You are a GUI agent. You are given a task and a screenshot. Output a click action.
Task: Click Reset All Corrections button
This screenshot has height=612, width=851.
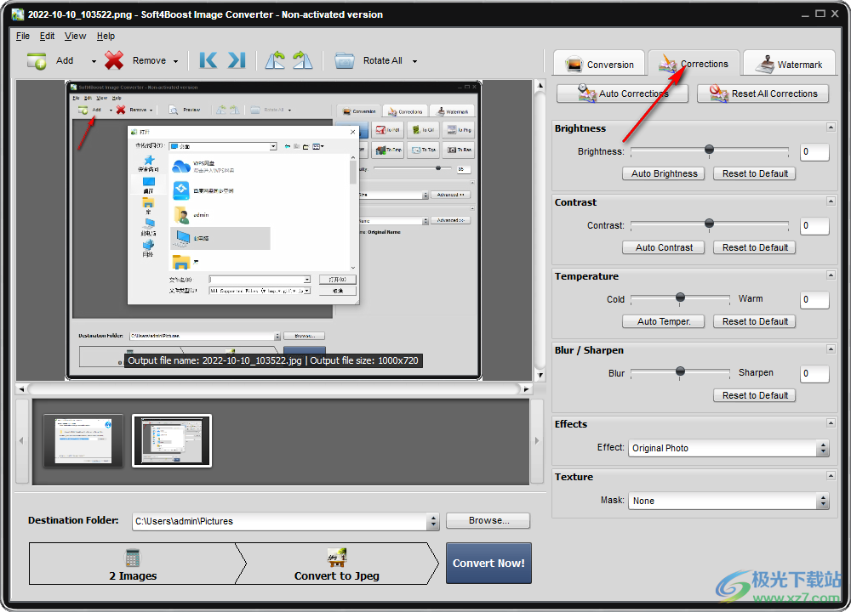coord(763,93)
